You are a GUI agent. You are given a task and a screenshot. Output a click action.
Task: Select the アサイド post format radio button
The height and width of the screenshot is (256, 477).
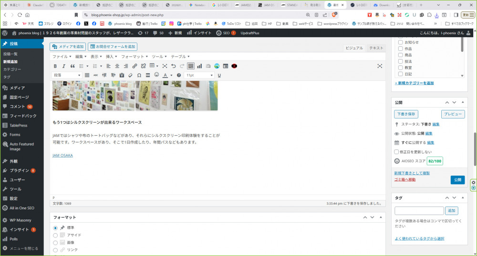coord(55,235)
